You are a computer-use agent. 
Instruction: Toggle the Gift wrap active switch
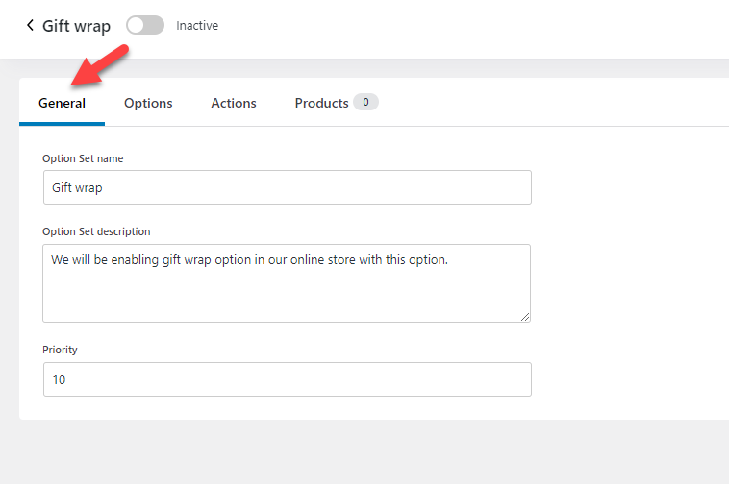tap(145, 25)
